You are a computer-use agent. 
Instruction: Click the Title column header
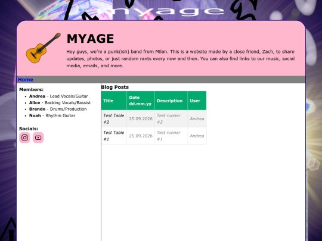click(114, 101)
